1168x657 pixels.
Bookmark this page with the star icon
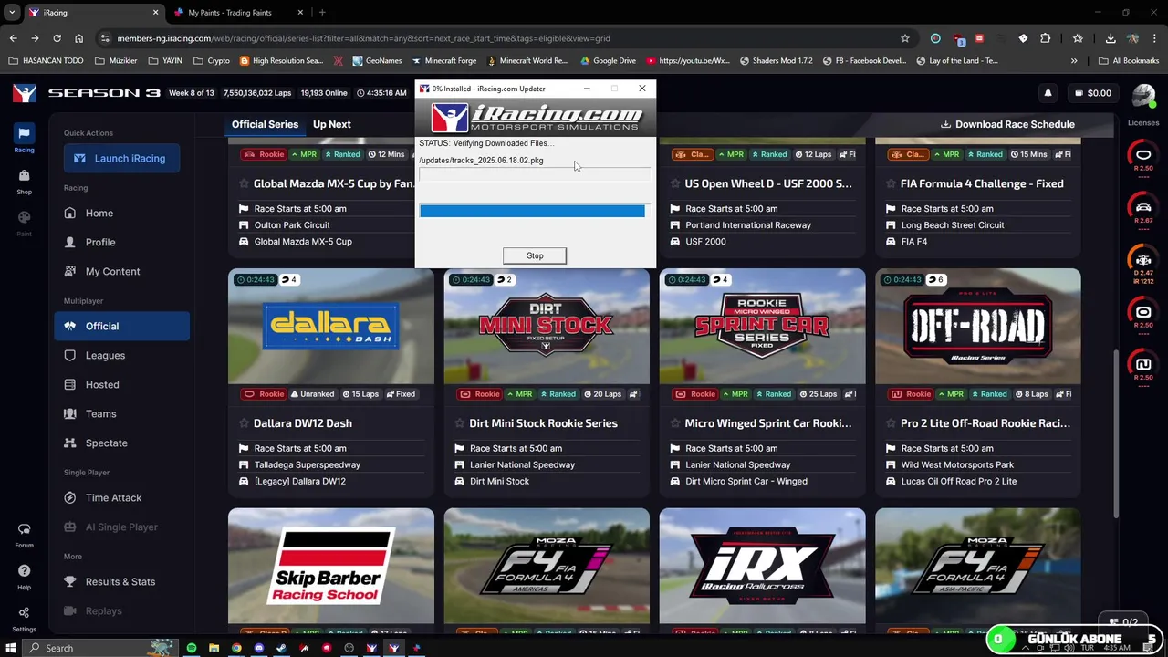904,38
